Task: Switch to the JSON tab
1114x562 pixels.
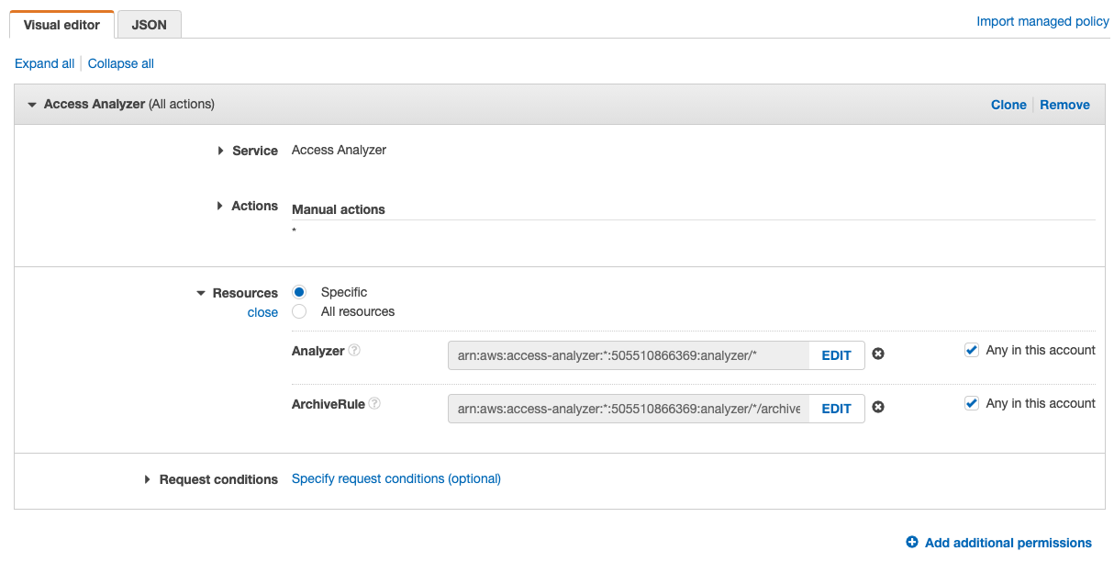Action: tap(149, 25)
